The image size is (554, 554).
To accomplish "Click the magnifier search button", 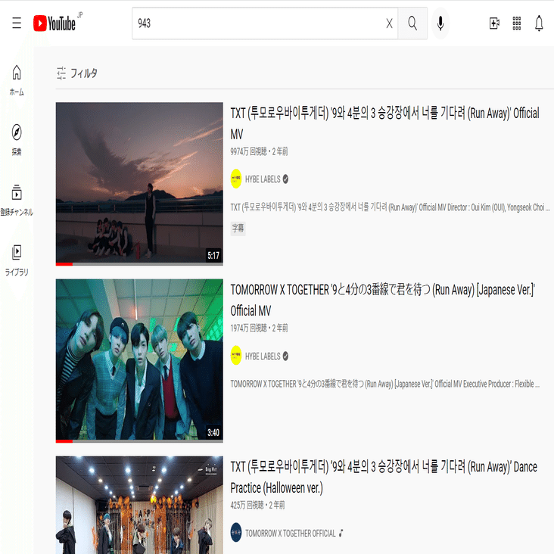I will tap(412, 23).
